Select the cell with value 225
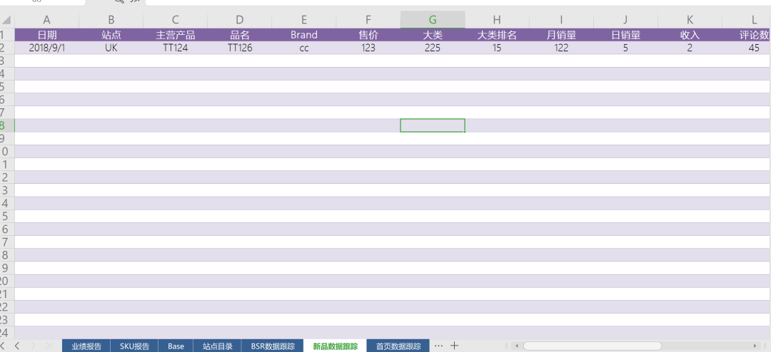Screen dimensions: 771x352 (x=433, y=48)
